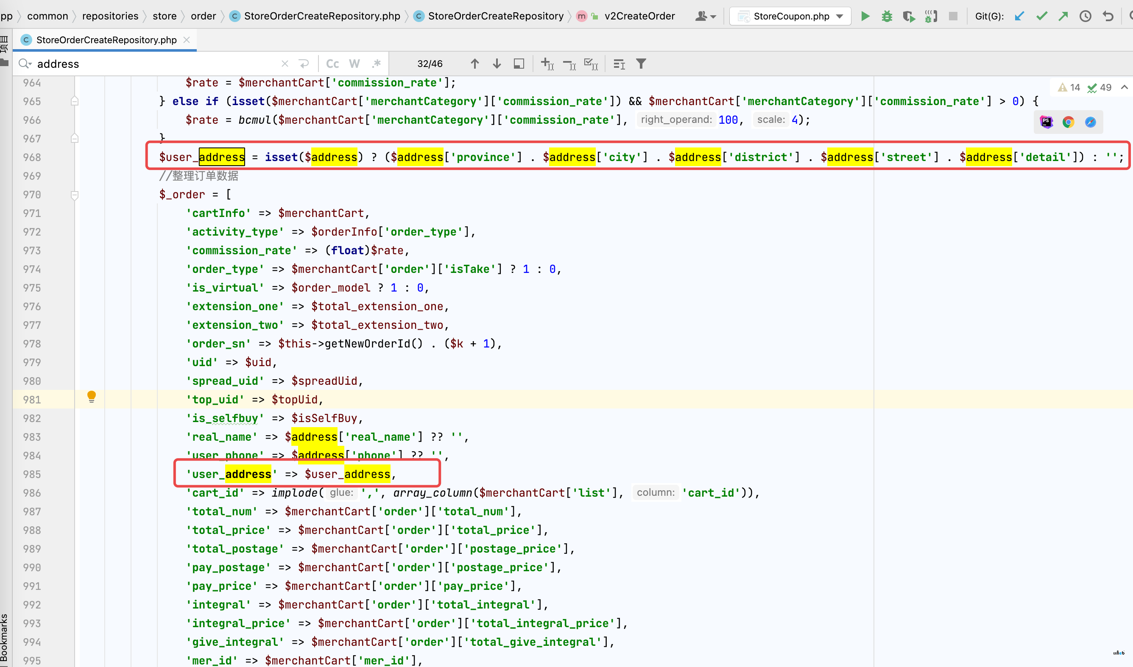This screenshot has height=667, width=1133.
Task: Toggle match case Cc option
Action: tap(332, 64)
